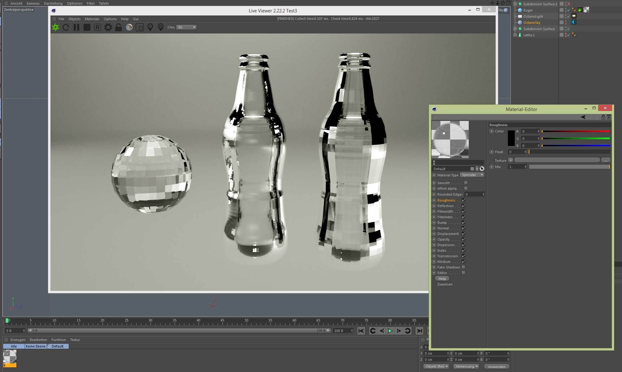622x372 pixels.
Task: Open Octane settings gear icon
Action: tap(108, 27)
